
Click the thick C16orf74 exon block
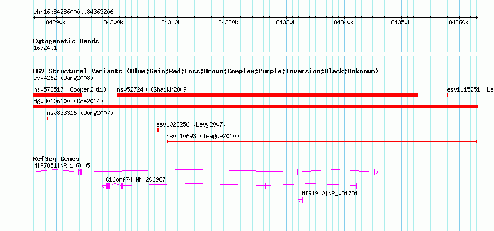(x=108, y=186)
